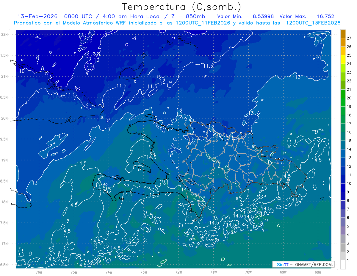Click the '7.5N' latitude label
Viewport: 357px width, 276px height.
click(4, 223)
